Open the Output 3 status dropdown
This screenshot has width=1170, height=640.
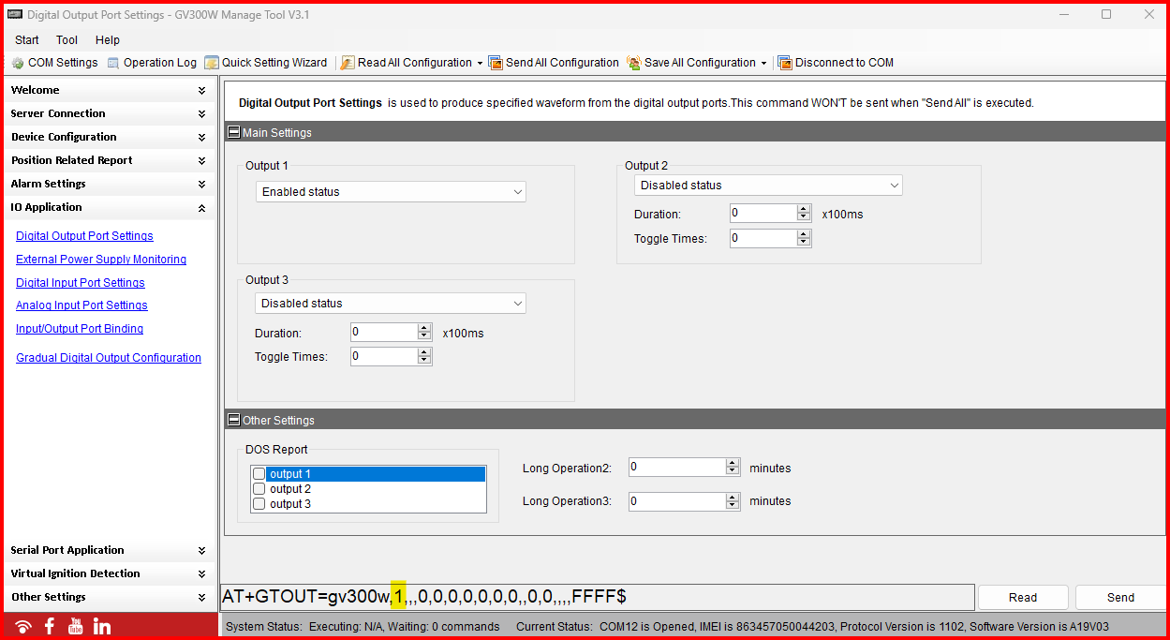pos(391,304)
